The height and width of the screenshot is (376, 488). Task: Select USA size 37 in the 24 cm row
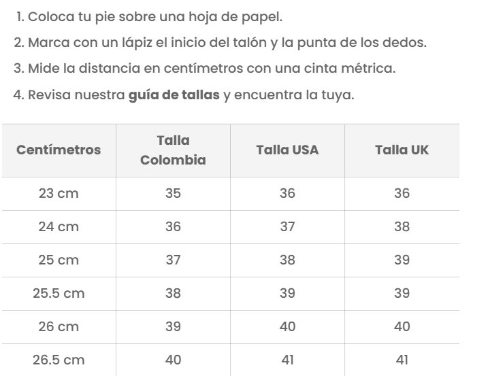(287, 227)
